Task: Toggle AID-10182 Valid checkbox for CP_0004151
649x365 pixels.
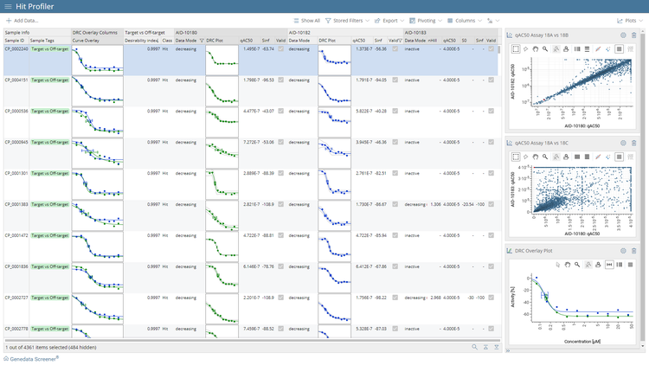Action: pos(395,80)
